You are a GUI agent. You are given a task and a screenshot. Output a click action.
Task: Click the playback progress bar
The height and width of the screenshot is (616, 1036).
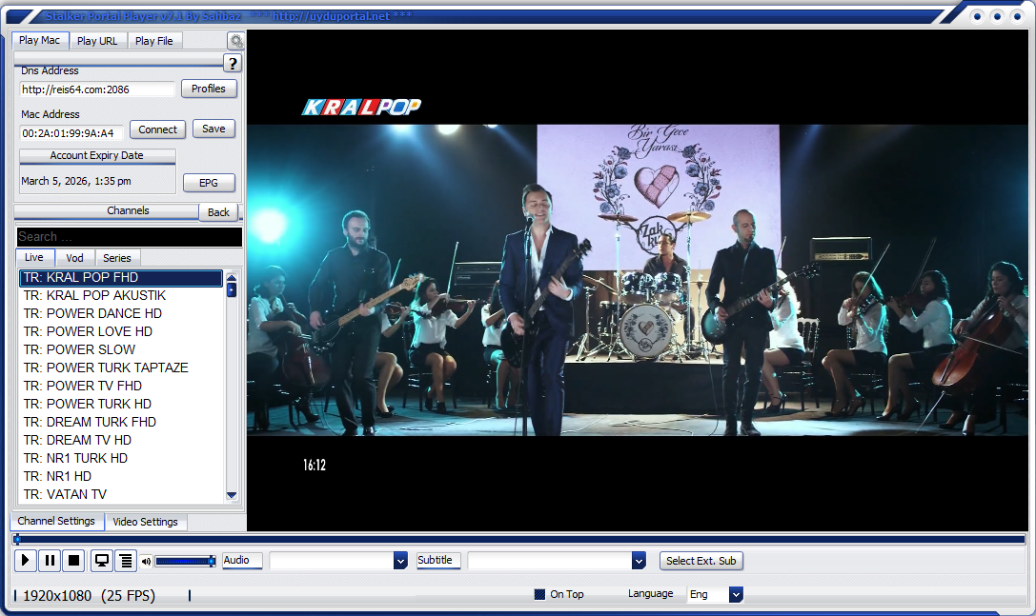(519, 540)
